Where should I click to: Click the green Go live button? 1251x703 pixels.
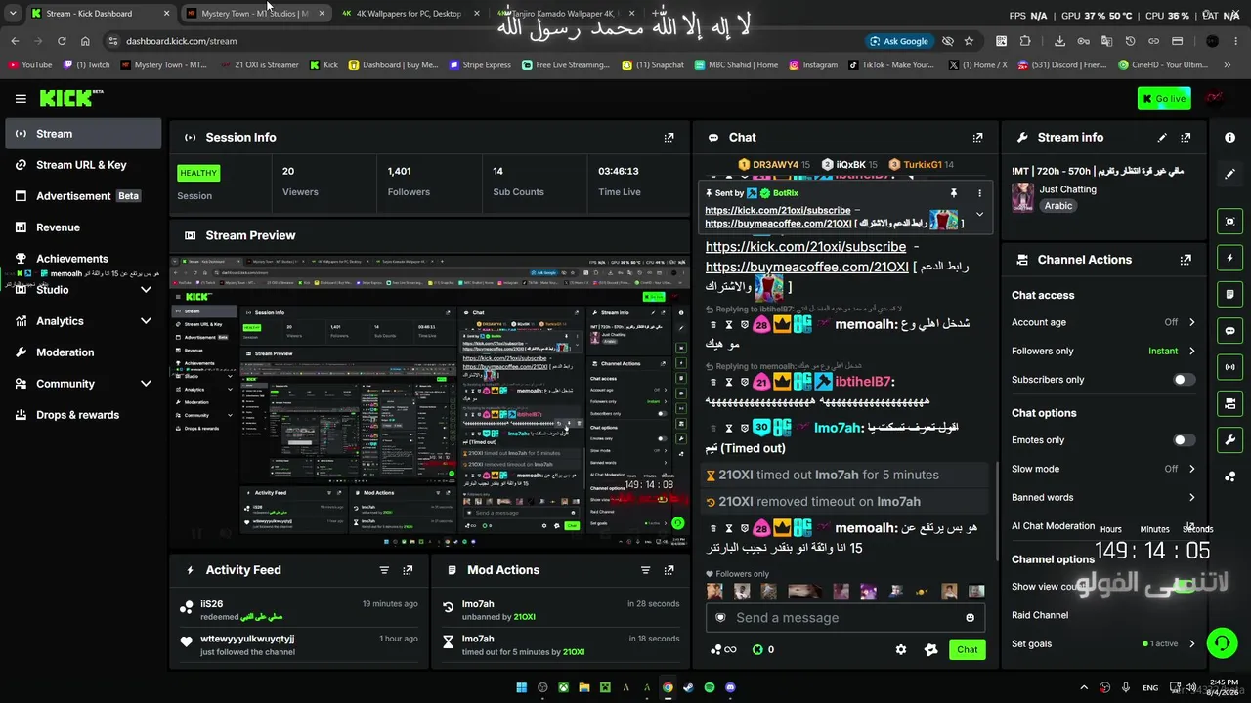point(1163,99)
